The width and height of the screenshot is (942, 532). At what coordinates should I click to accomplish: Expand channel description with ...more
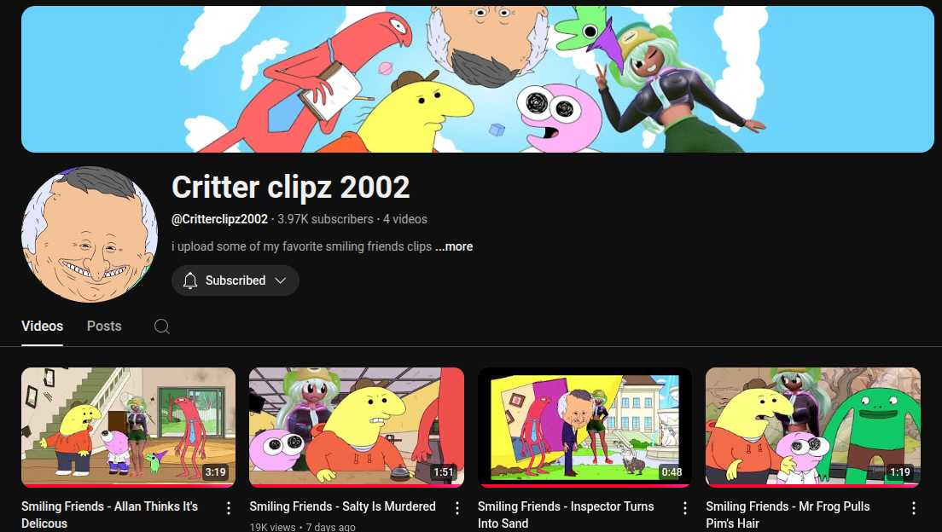454,246
